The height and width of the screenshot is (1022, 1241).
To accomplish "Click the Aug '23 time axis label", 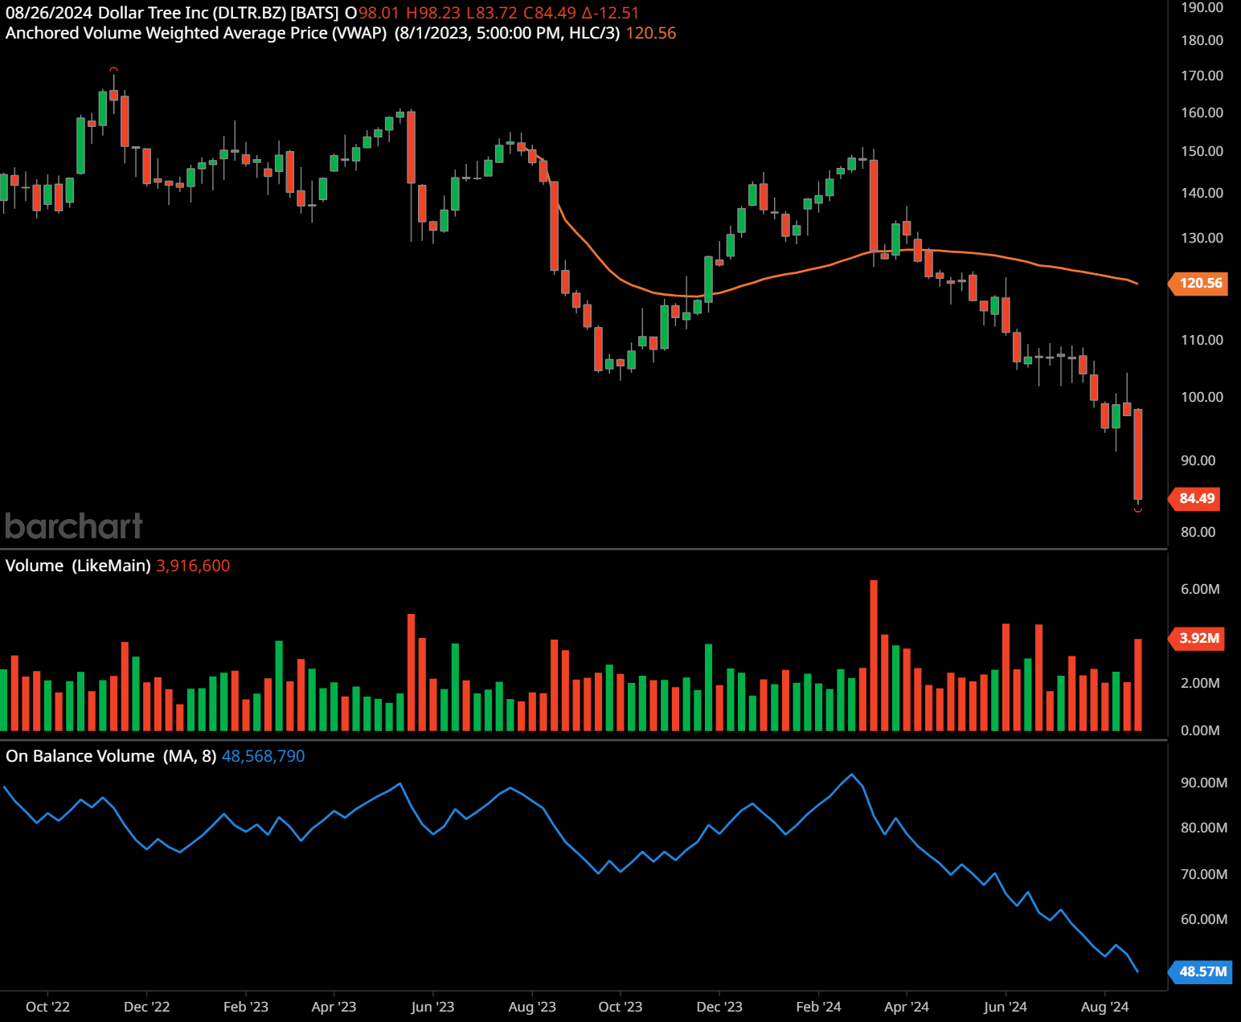I will tap(532, 1007).
